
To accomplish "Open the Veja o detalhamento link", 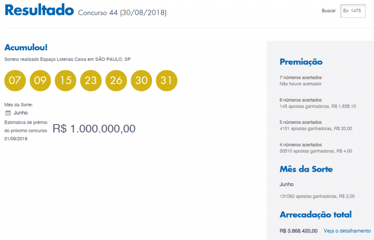I will 347,230.
